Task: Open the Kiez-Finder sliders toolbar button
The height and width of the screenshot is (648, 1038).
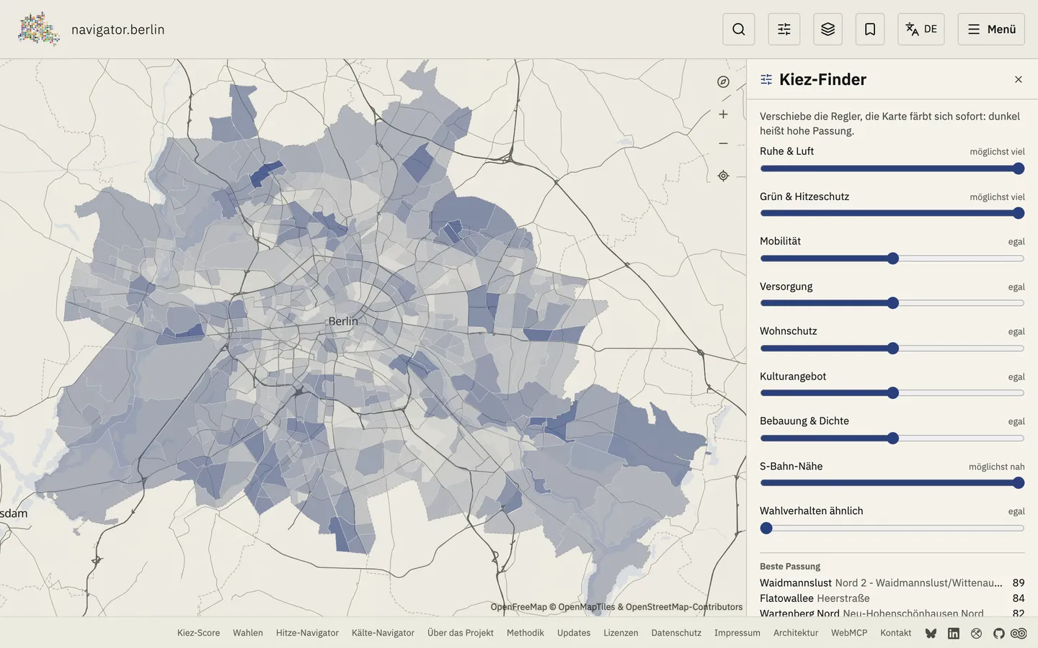Action: [x=784, y=30]
